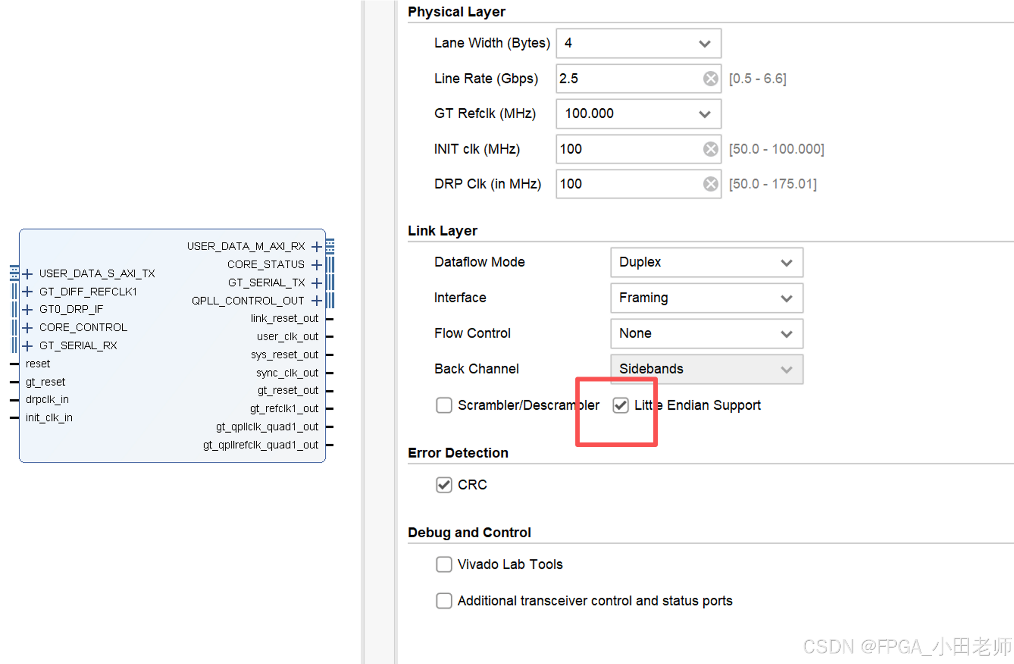Toggle the CRC error detection checkbox

pyautogui.click(x=444, y=485)
